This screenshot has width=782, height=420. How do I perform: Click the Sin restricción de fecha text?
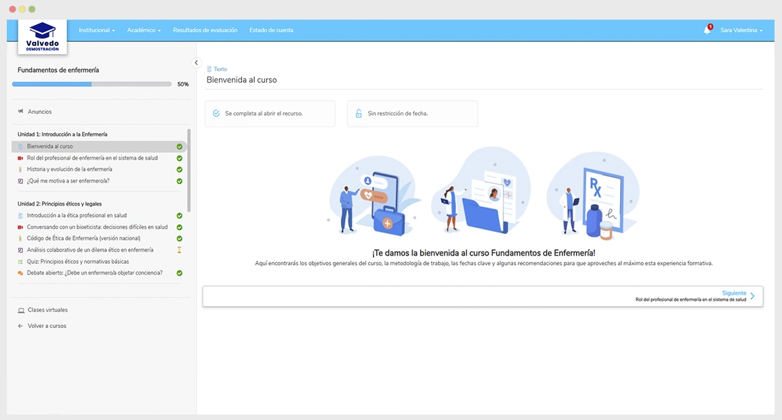tap(398, 114)
